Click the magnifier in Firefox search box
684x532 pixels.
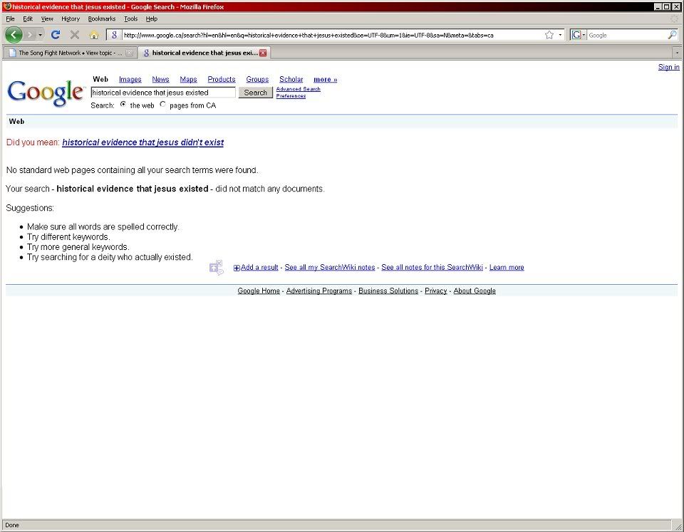pyautogui.click(x=672, y=35)
